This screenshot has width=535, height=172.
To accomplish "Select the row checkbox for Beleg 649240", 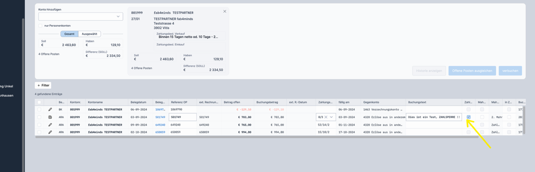I will tap(39, 125).
